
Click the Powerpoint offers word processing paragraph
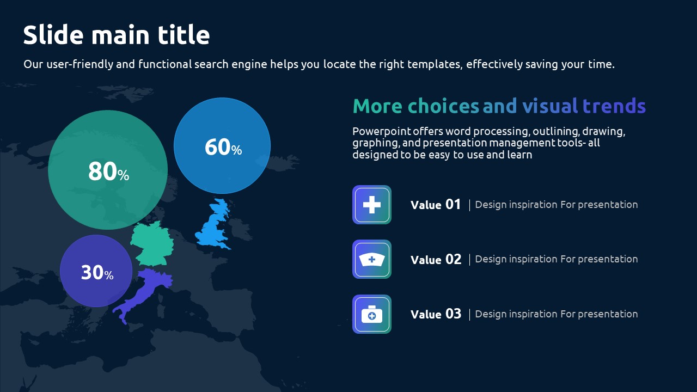(x=489, y=143)
